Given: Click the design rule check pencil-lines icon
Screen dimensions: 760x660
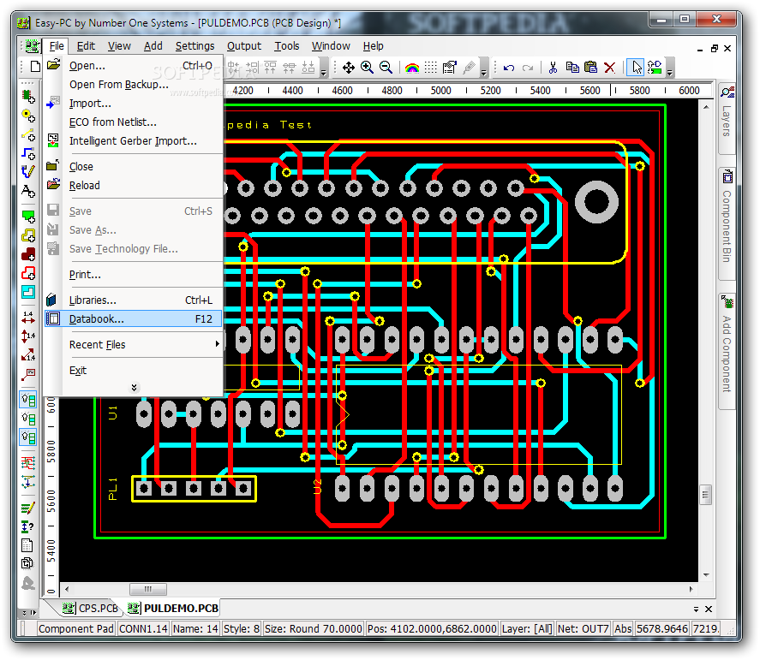Looking at the screenshot, I should click(28, 508).
